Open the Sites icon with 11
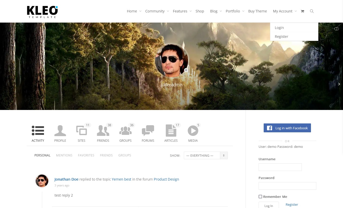This screenshot has height=208, width=343. click(x=82, y=131)
